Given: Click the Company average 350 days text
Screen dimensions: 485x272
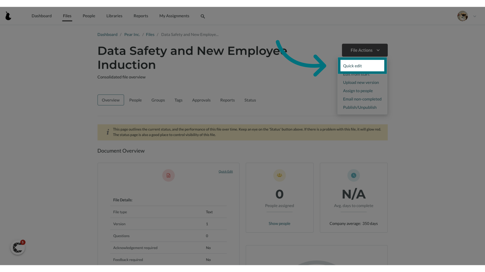Looking at the screenshot, I should click(354, 224).
